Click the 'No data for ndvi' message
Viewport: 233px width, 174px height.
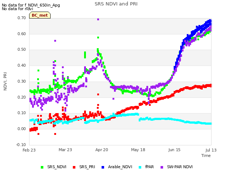(x=17, y=9)
